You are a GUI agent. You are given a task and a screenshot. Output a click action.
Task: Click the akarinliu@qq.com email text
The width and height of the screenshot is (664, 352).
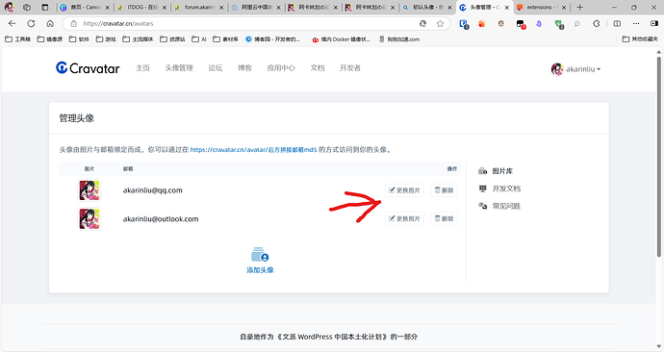click(152, 190)
